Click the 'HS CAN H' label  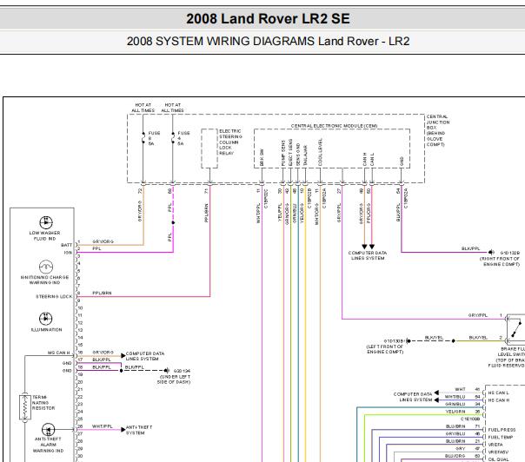pyautogui.click(x=499, y=400)
